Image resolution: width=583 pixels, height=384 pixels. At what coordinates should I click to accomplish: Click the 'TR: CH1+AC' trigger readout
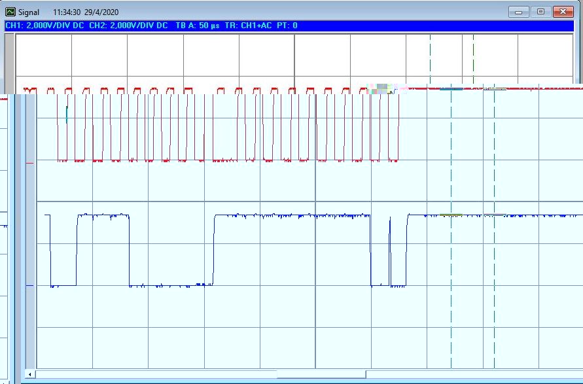point(248,26)
